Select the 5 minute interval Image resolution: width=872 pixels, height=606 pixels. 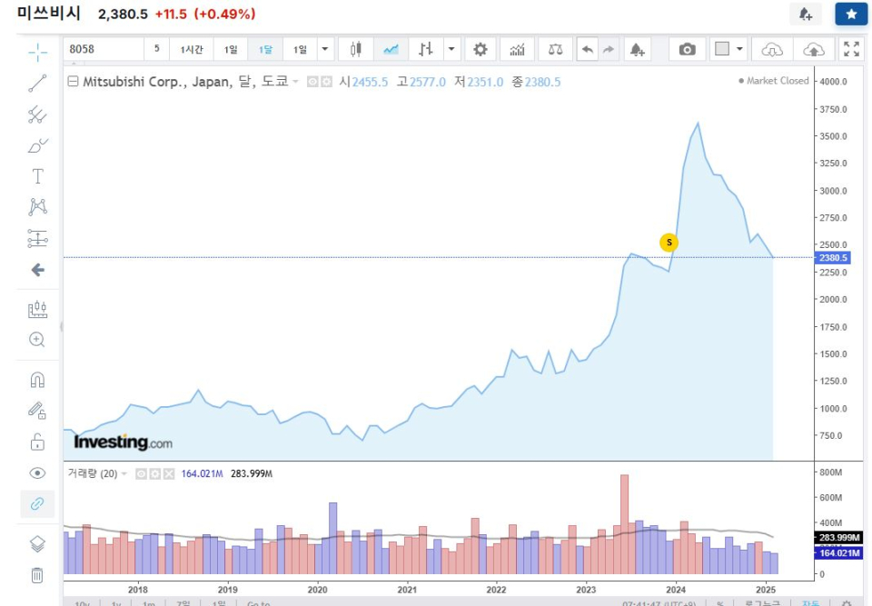click(157, 49)
